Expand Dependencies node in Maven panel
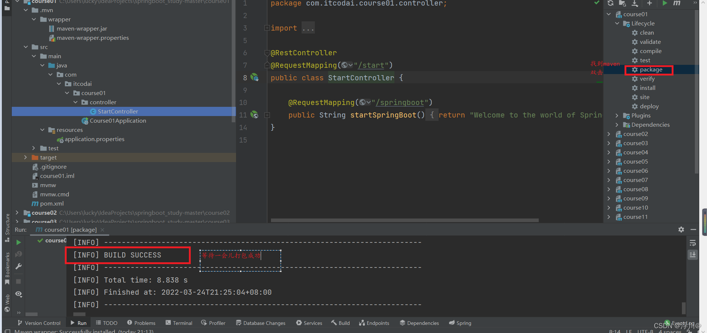 617,125
